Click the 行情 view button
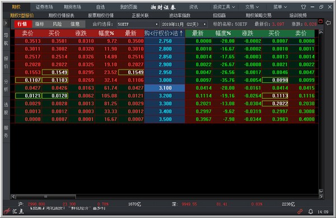Screen dimensions: 336x218 tap(22, 24)
